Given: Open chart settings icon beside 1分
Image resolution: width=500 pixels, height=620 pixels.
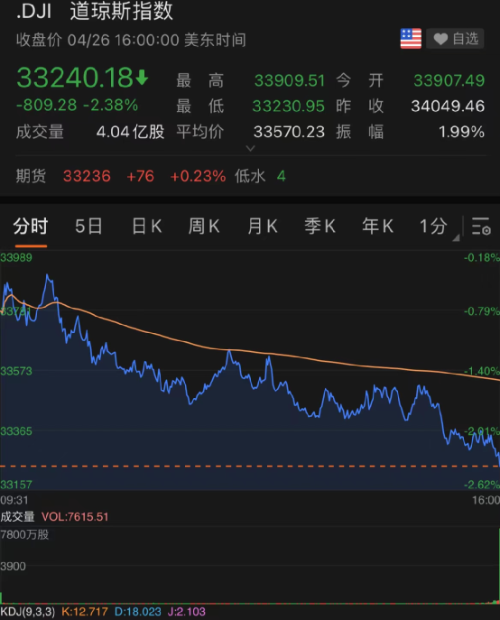Looking at the screenshot, I should 481,227.
